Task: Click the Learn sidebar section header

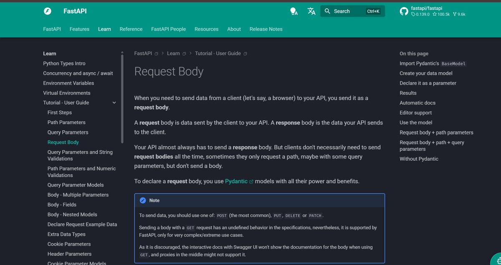Action: (50, 54)
